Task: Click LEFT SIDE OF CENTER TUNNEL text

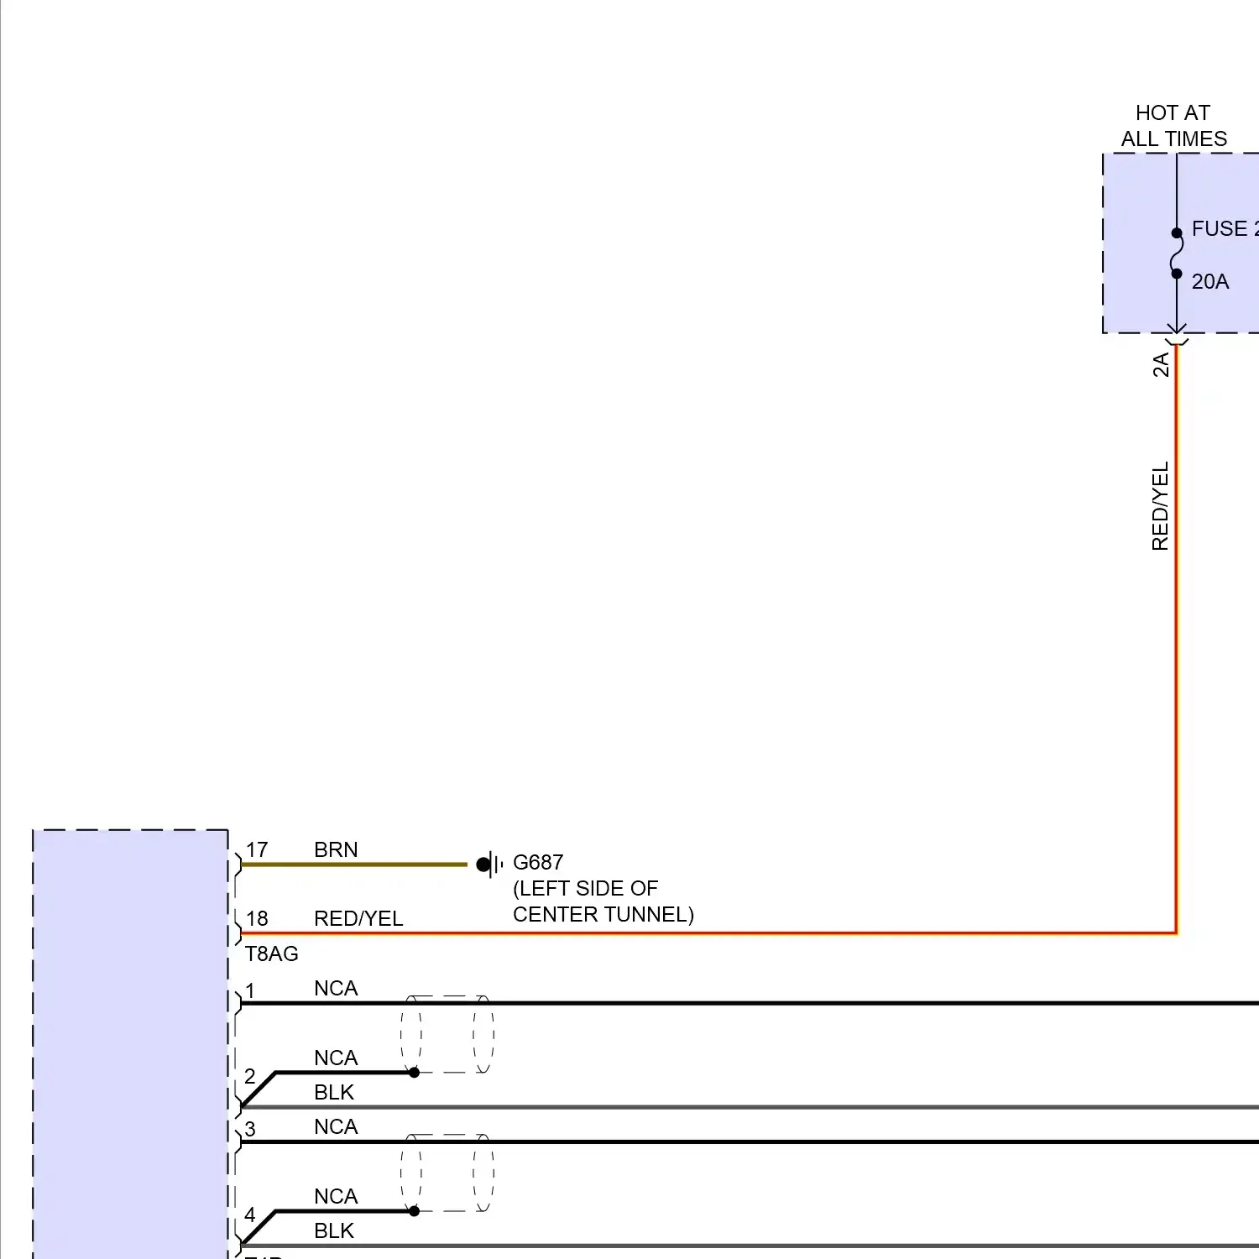Action: [x=603, y=901]
